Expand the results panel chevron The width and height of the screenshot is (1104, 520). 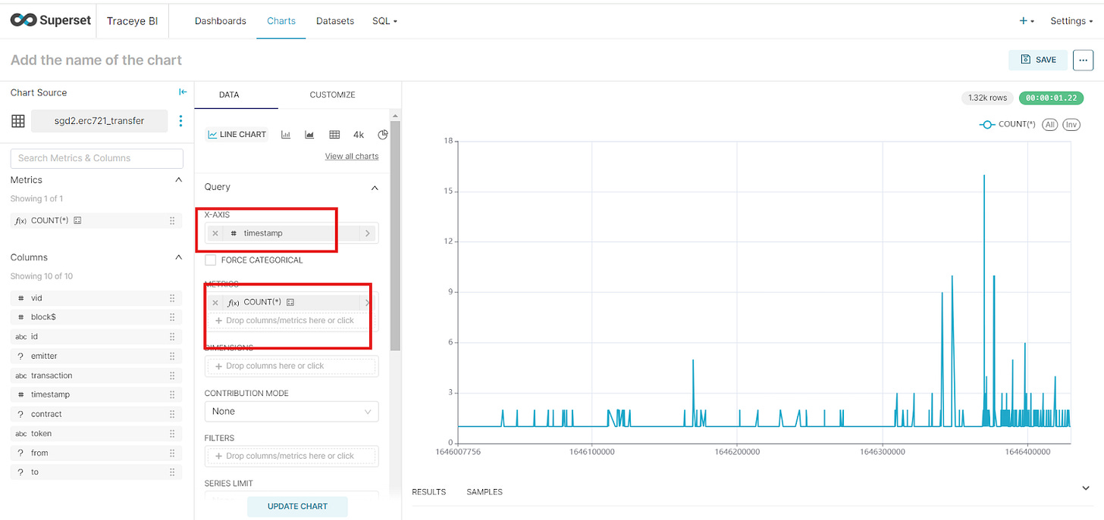[x=1086, y=489]
